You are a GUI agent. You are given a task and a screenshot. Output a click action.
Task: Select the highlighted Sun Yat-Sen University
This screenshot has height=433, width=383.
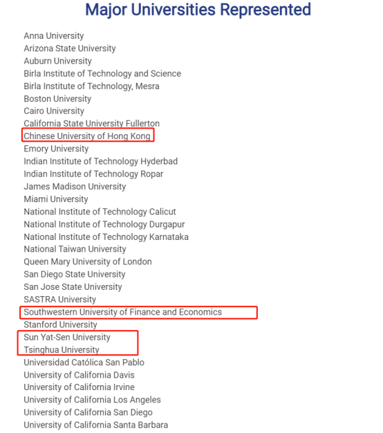[67, 337]
